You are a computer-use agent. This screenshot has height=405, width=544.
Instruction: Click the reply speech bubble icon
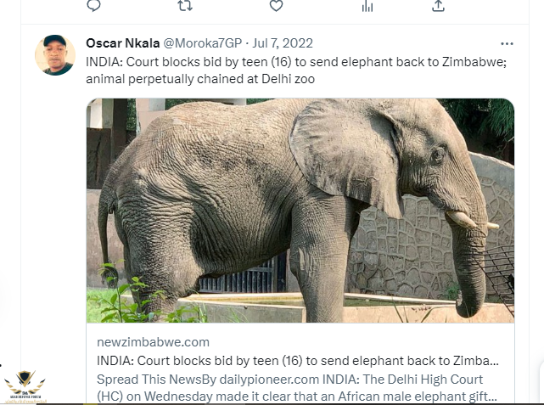[x=94, y=6]
